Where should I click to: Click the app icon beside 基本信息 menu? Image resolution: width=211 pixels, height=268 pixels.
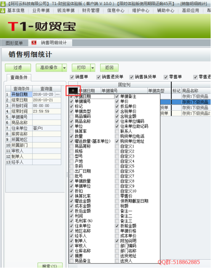(3, 11)
